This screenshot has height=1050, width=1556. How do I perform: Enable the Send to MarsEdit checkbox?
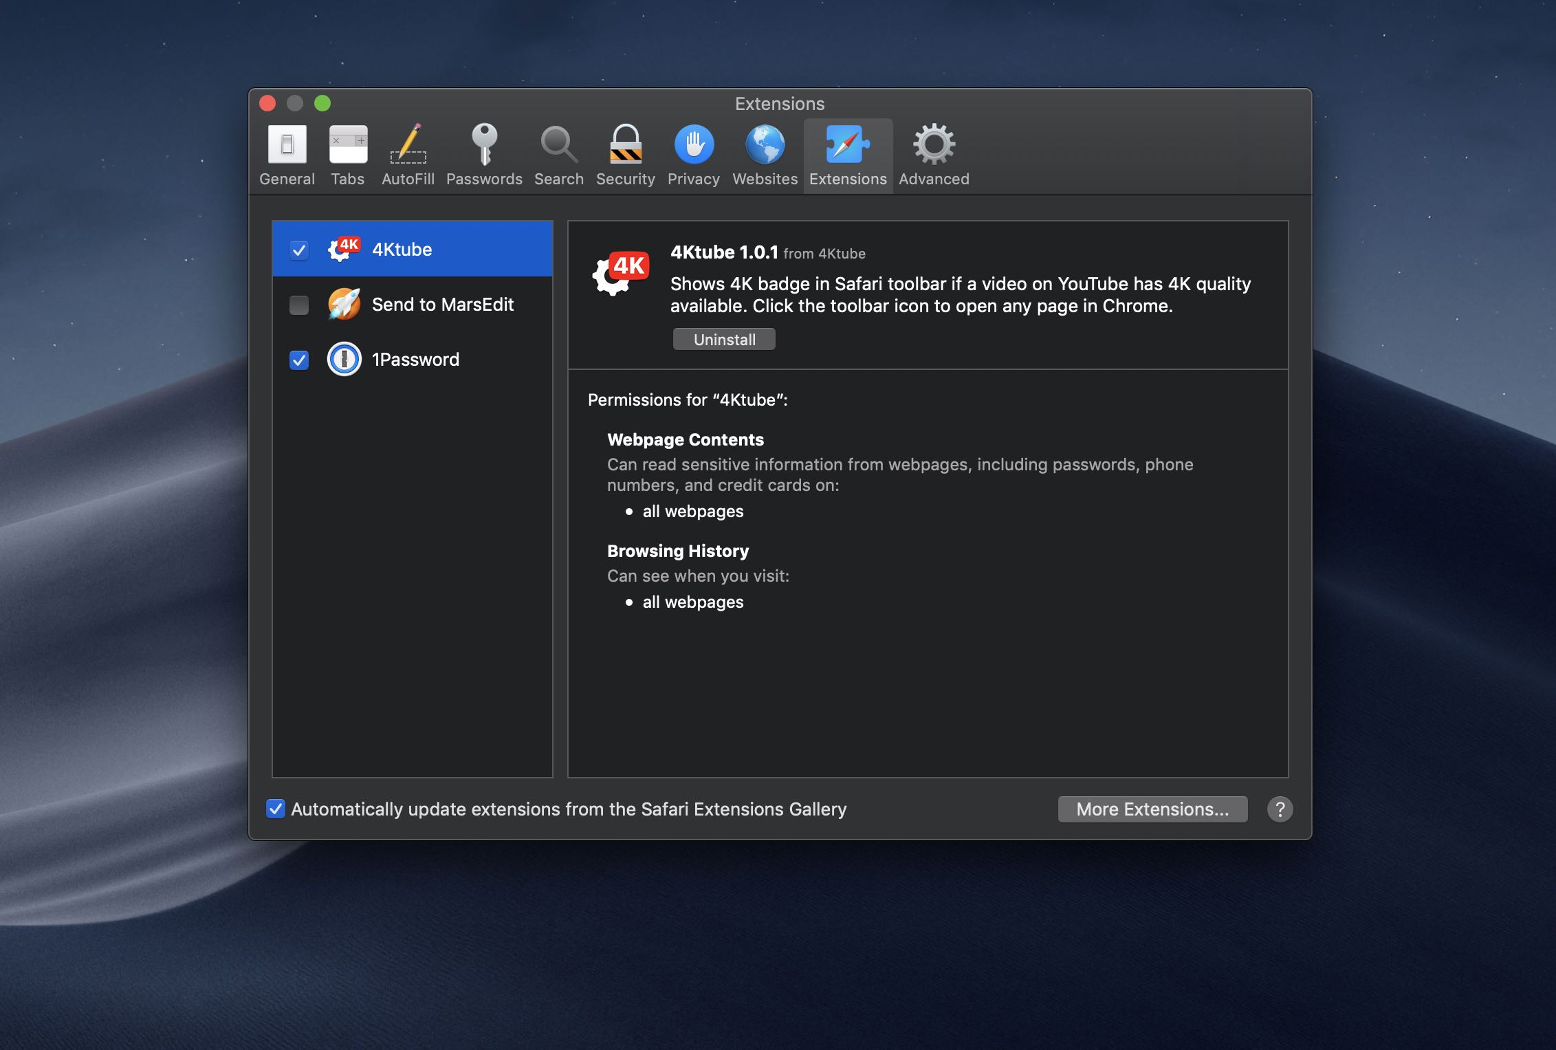(x=299, y=305)
